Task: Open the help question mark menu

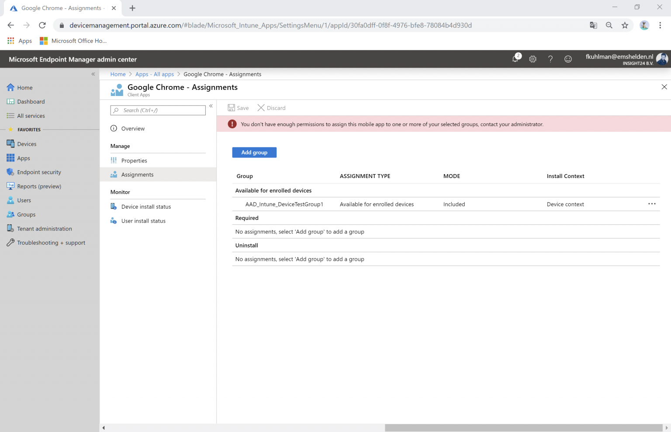Action: (x=550, y=59)
